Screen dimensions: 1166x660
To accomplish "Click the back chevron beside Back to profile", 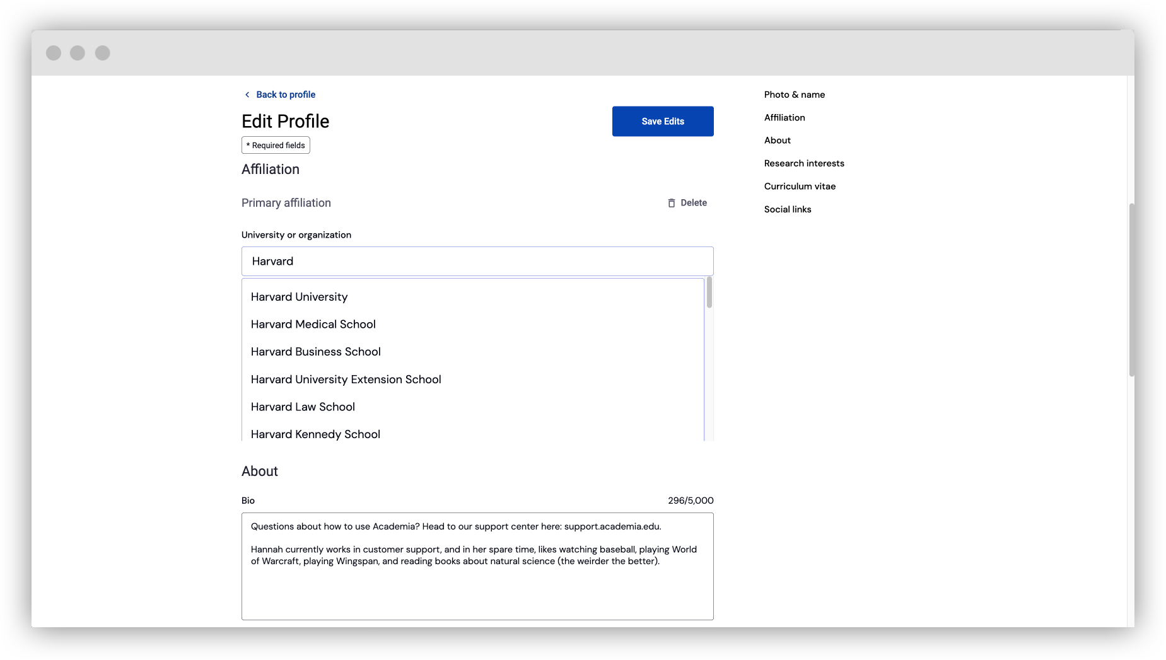I will coord(247,94).
